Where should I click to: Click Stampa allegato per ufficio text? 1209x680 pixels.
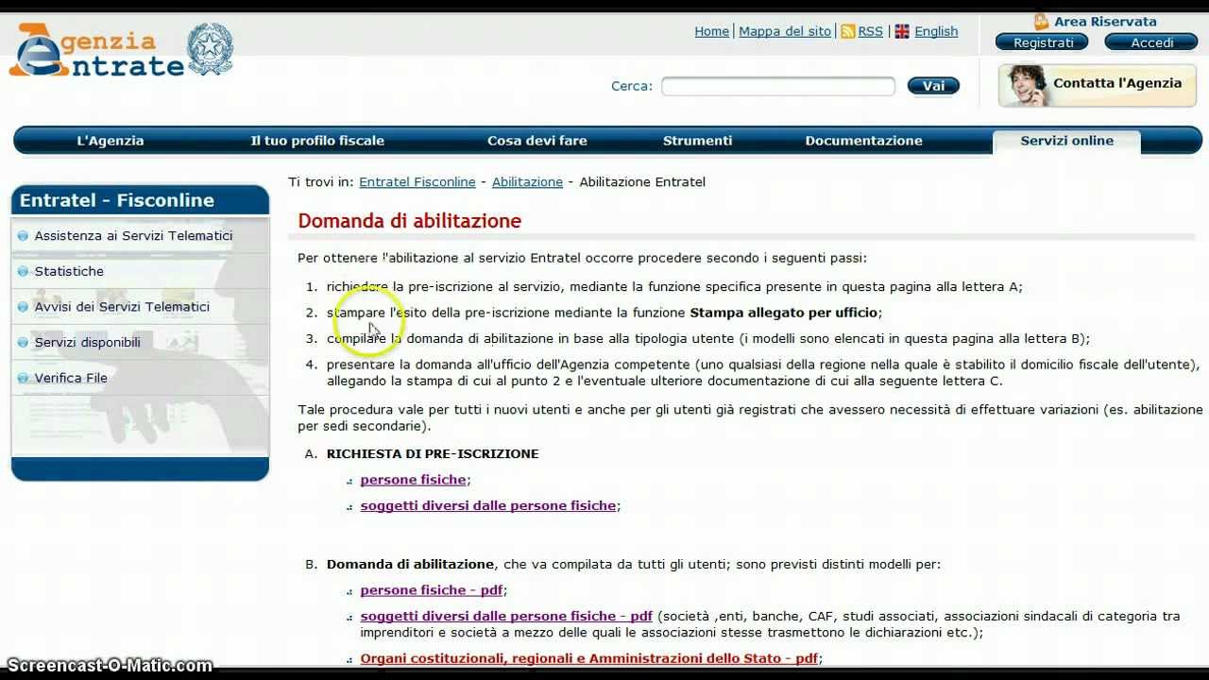click(x=783, y=313)
